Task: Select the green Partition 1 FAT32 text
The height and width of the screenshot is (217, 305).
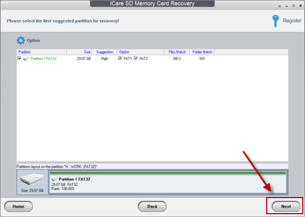Action: click(44, 59)
